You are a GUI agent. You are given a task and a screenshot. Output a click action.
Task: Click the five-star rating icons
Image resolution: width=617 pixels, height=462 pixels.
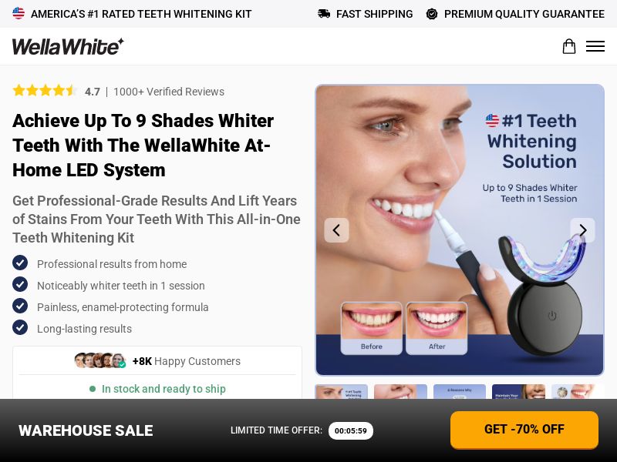(x=45, y=91)
